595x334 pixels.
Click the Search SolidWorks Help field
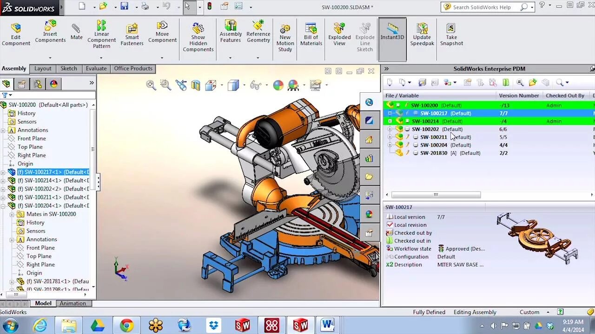coord(487,7)
